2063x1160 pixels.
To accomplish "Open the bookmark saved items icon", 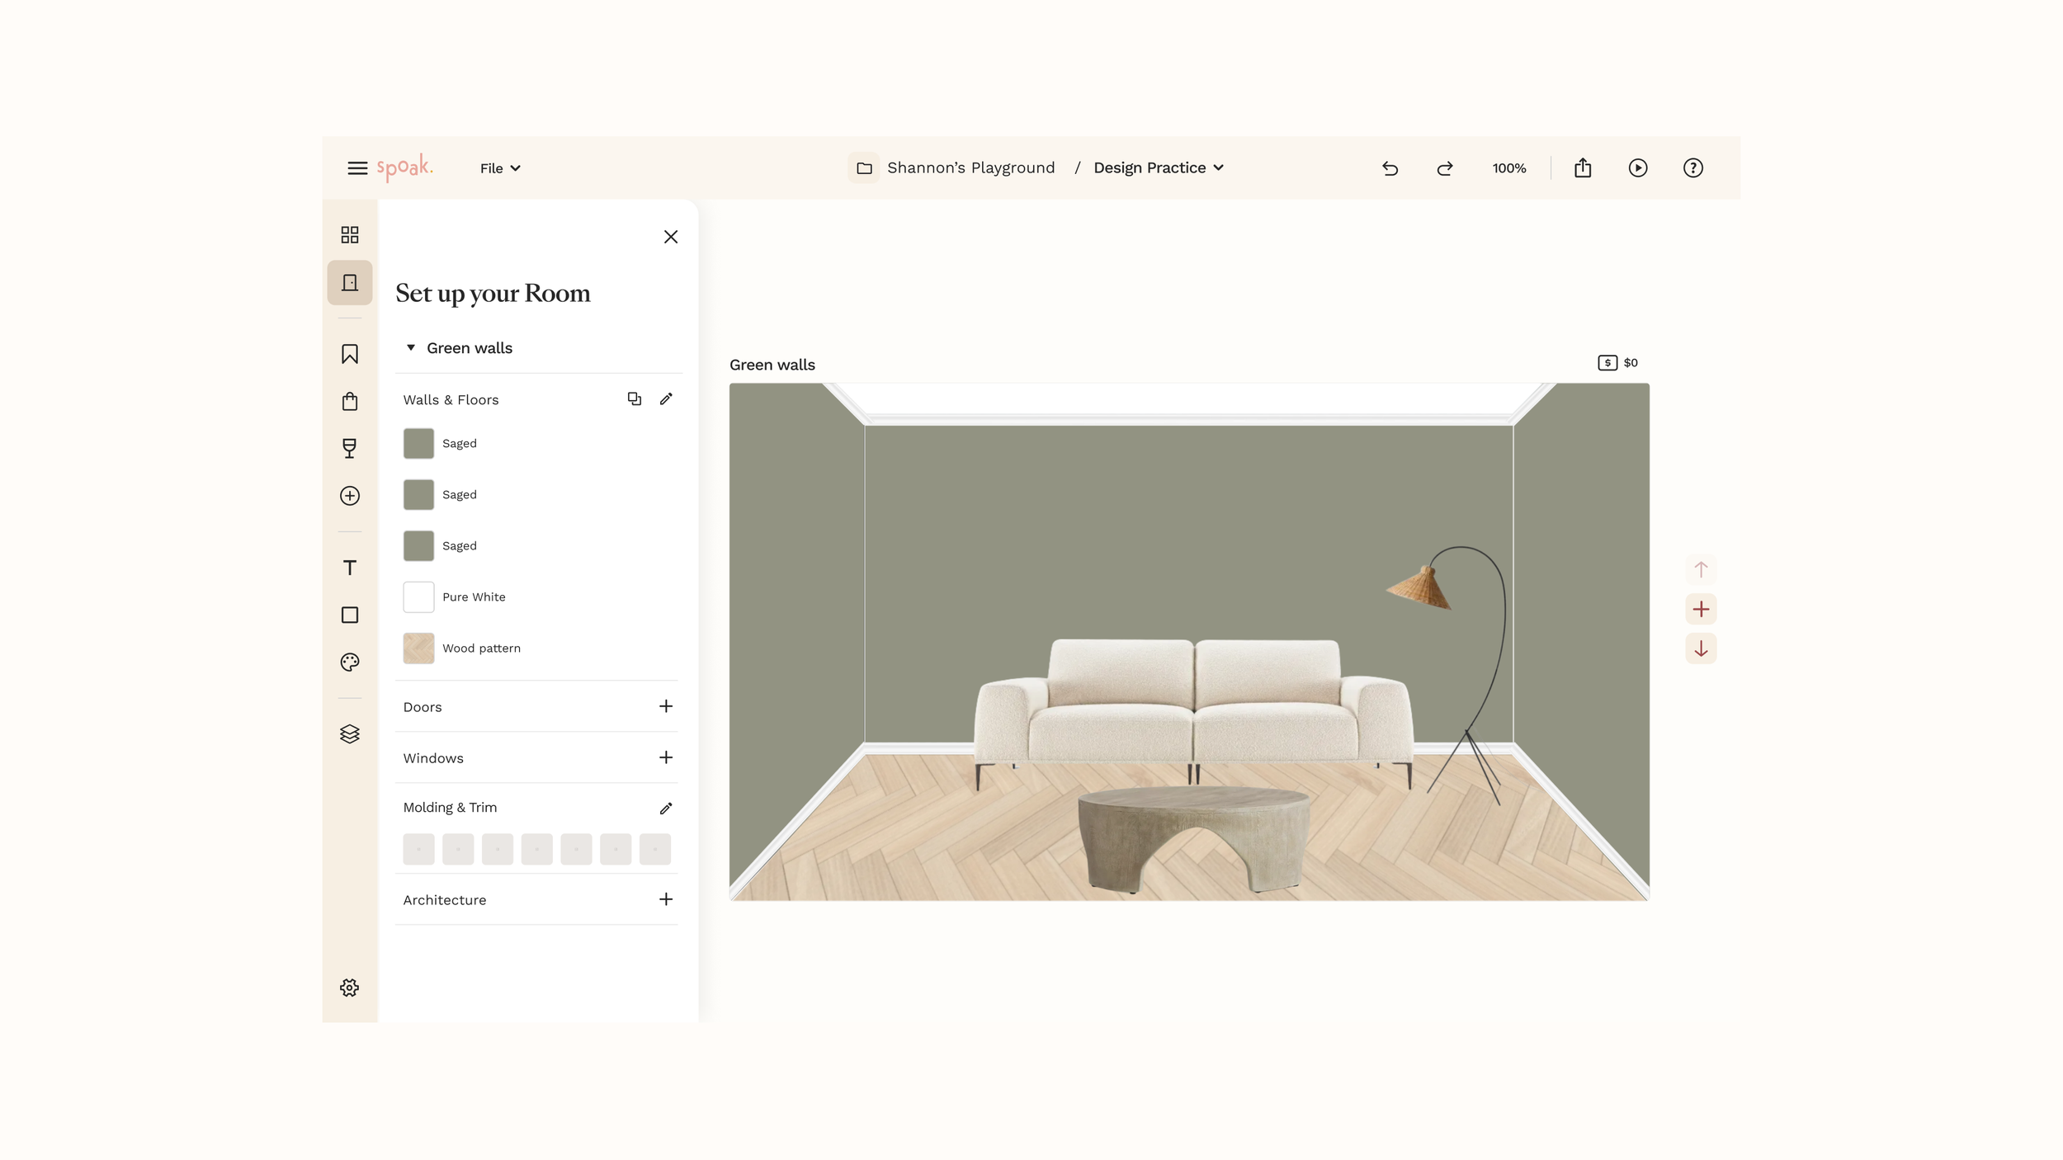I will (x=350, y=354).
